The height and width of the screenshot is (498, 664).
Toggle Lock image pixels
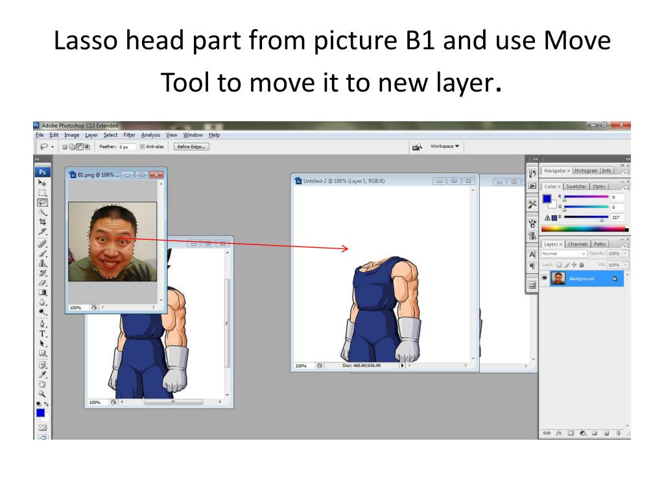[x=567, y=265]
